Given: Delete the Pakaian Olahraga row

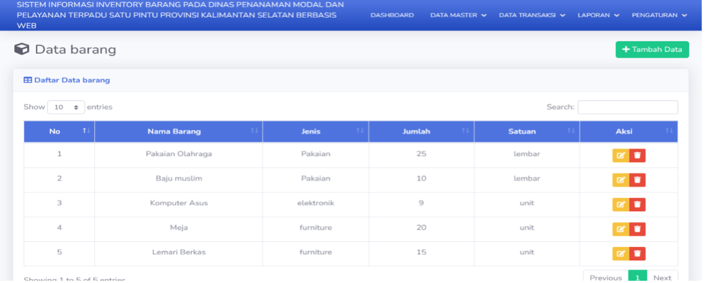Looking at the screenshot, I should pos(637,155).
